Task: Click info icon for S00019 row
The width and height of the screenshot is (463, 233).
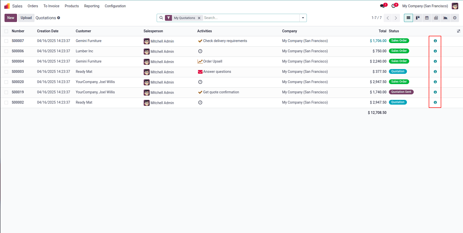Action: click(x=435, y=92)
